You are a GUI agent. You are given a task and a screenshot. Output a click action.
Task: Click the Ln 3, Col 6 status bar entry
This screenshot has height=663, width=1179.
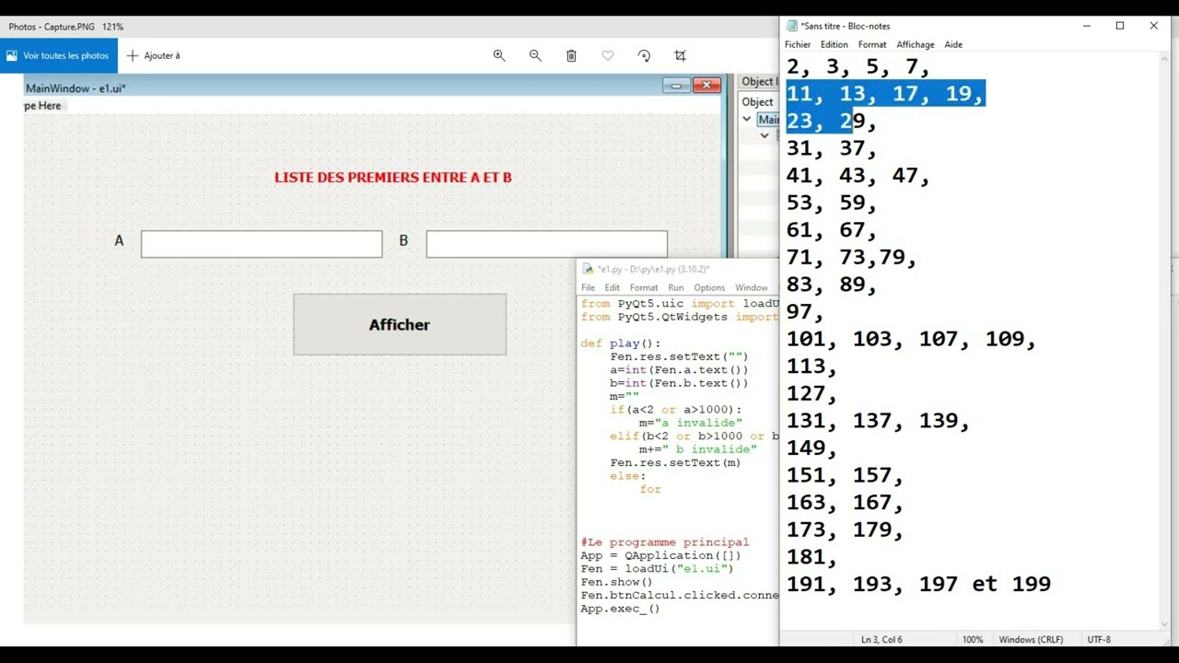click(x=881, y=639)
